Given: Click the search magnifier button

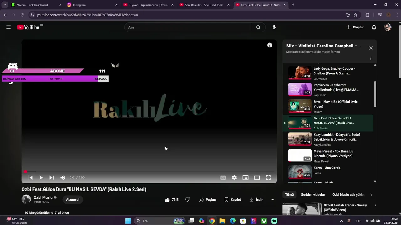Looking at the screenshot, I should pyautogui.click(x=258, y=27).
